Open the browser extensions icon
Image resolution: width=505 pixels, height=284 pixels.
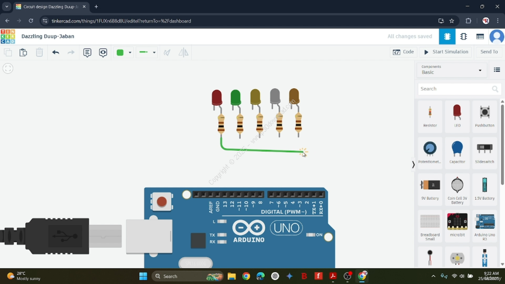469,21
